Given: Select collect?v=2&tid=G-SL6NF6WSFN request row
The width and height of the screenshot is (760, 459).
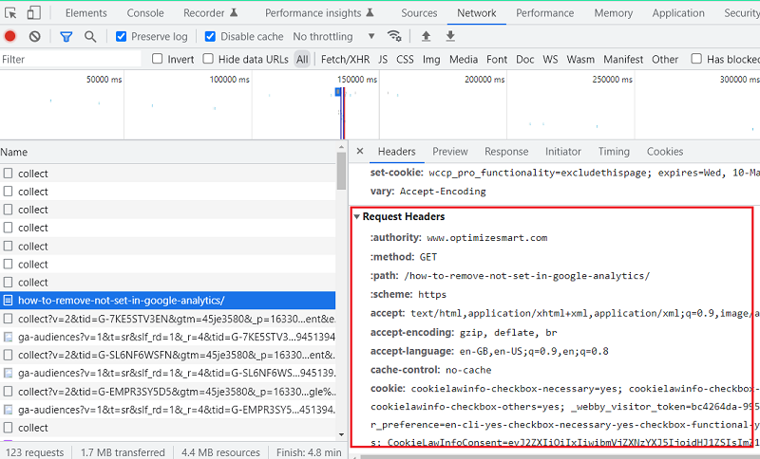Looking at the screenshot, I should point(168,355).
